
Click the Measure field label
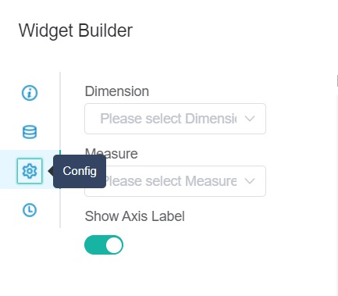click(x=111, y=154)
